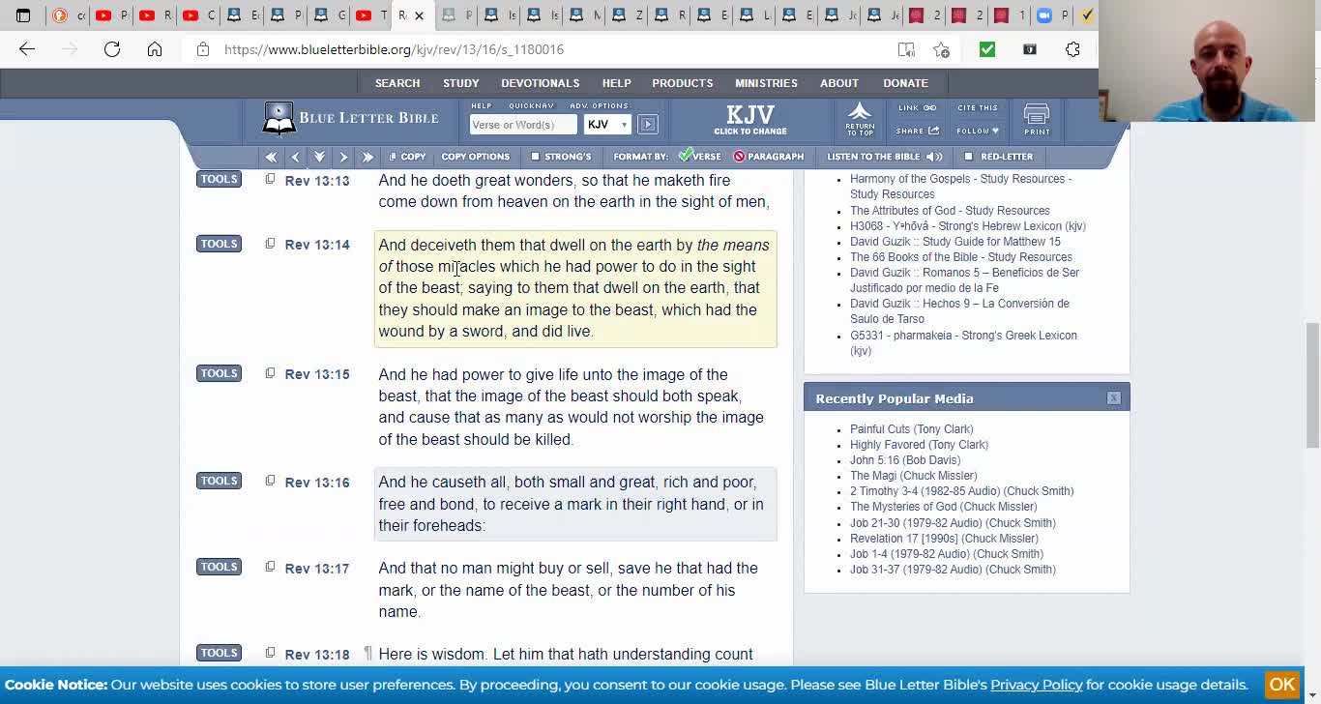Click the toolbar Copy button

point(407,157)
